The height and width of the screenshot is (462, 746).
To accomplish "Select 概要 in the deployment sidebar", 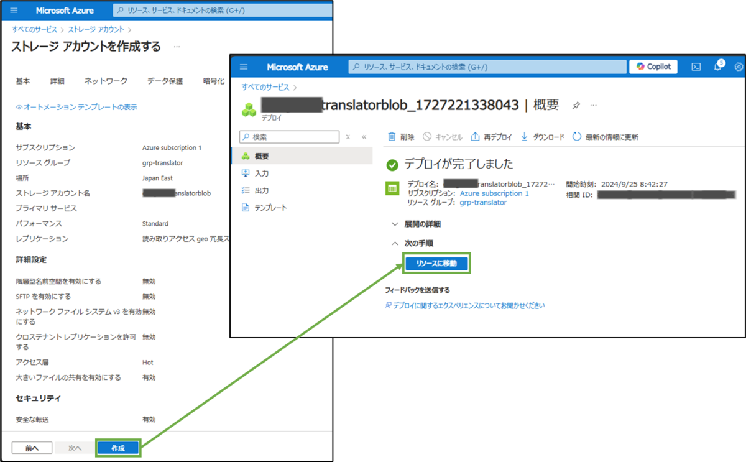I will 302,156.
